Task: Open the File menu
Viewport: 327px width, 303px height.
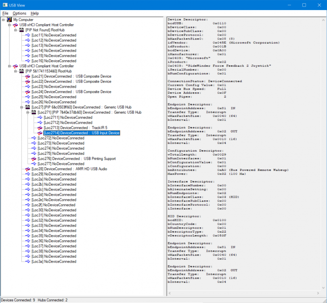Action: click(5, 13)
